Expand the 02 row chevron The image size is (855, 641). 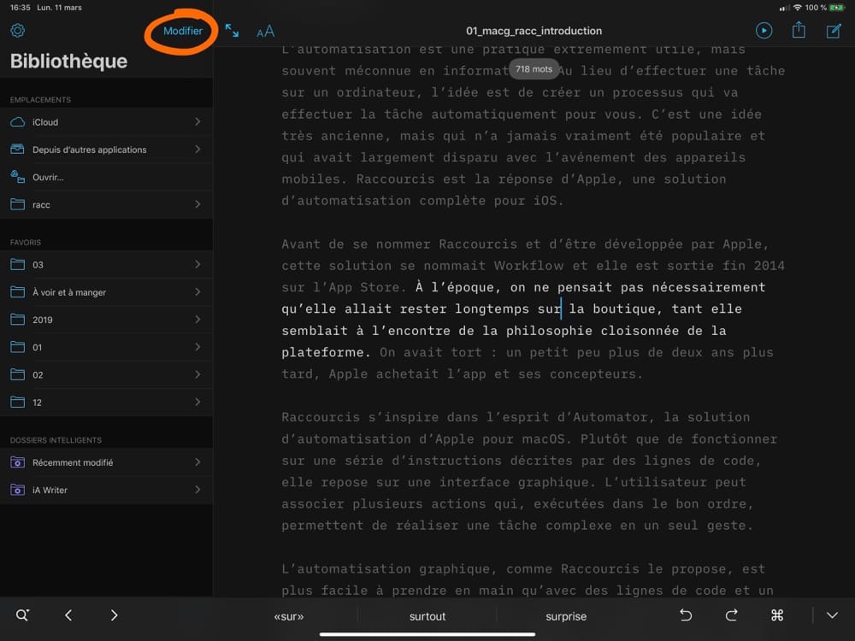pos(198,374)
